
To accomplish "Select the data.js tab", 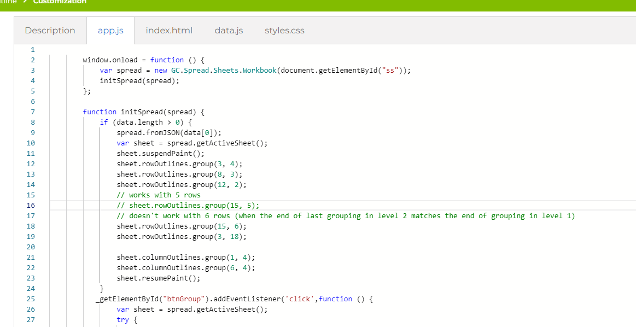I will tap(229, 31).
